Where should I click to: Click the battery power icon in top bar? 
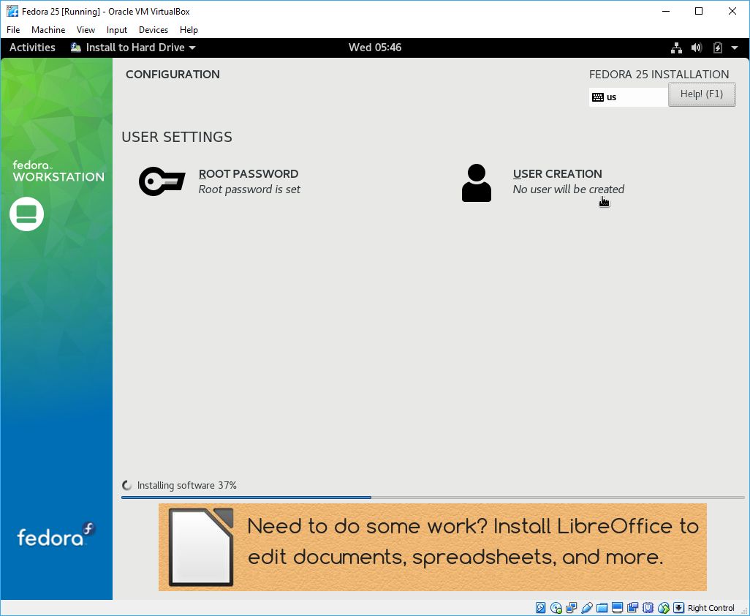coord(718,48)
